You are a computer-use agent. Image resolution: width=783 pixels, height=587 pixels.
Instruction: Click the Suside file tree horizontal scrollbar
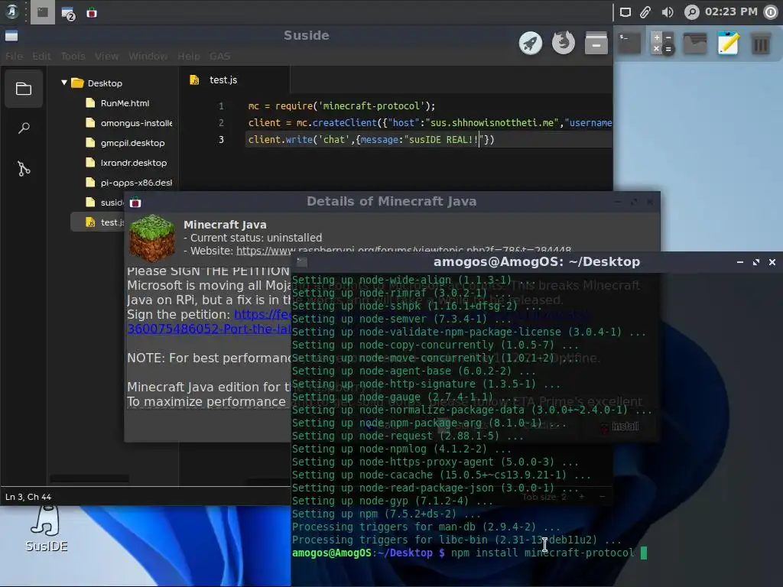pos(89,478)
